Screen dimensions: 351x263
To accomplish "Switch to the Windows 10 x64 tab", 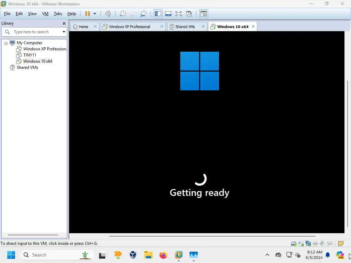I will click(x=233, y=27).
